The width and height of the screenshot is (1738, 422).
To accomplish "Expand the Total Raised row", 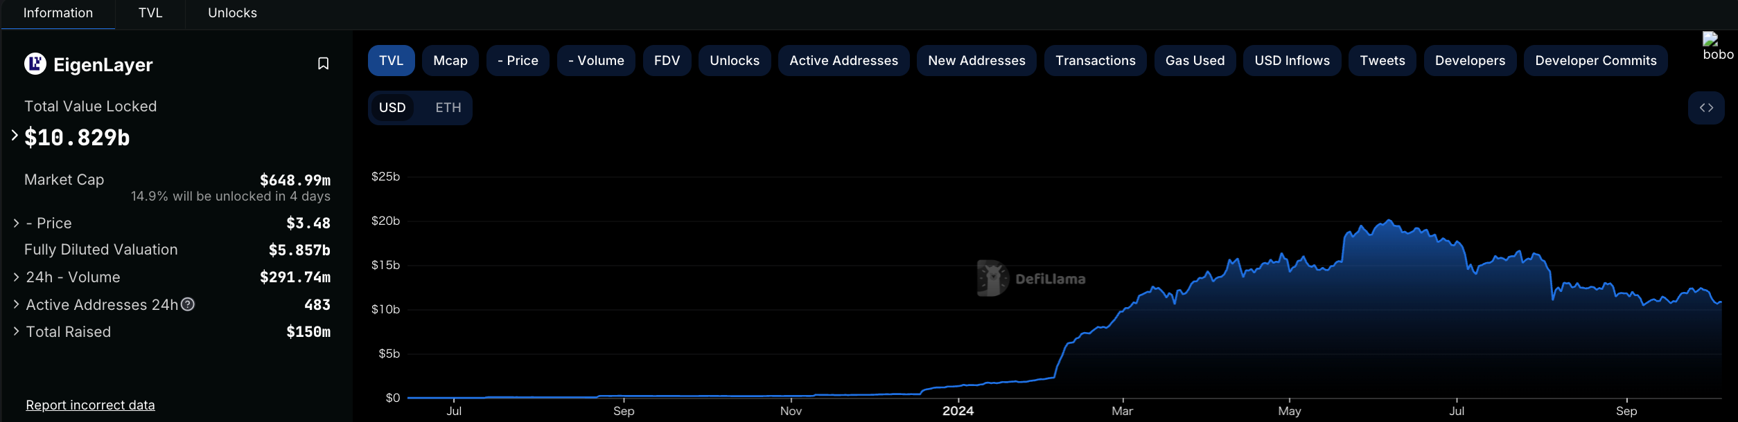I will point(16,331).
